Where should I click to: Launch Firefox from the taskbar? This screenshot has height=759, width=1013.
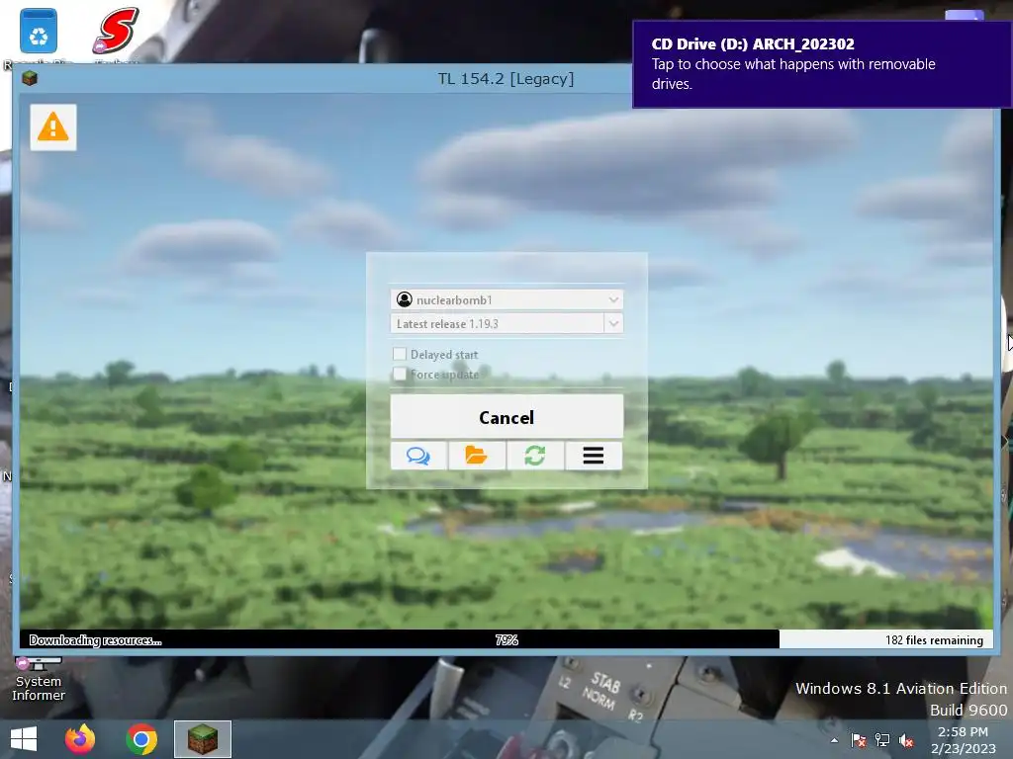80,739
